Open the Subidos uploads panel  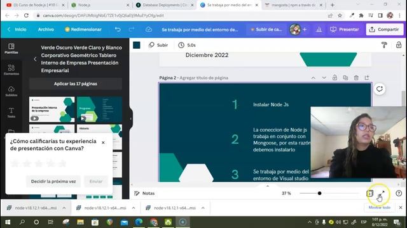click(11, 91)
